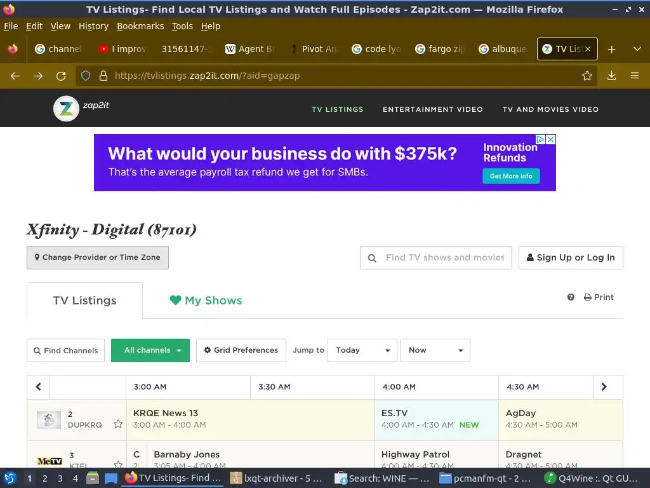Click Change Provider or Time Zone
650x488 pixels.
[x=98, y=258]
